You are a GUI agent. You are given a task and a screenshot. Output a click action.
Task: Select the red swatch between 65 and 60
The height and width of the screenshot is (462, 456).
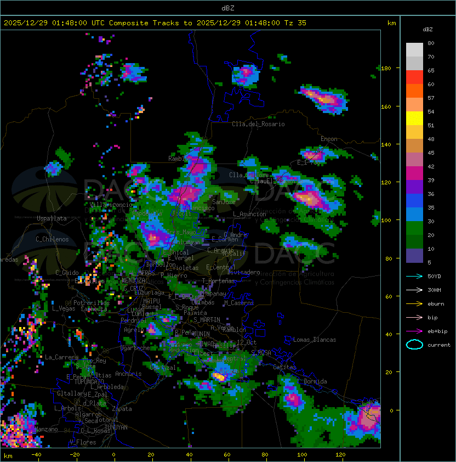(x=414, y=77)
